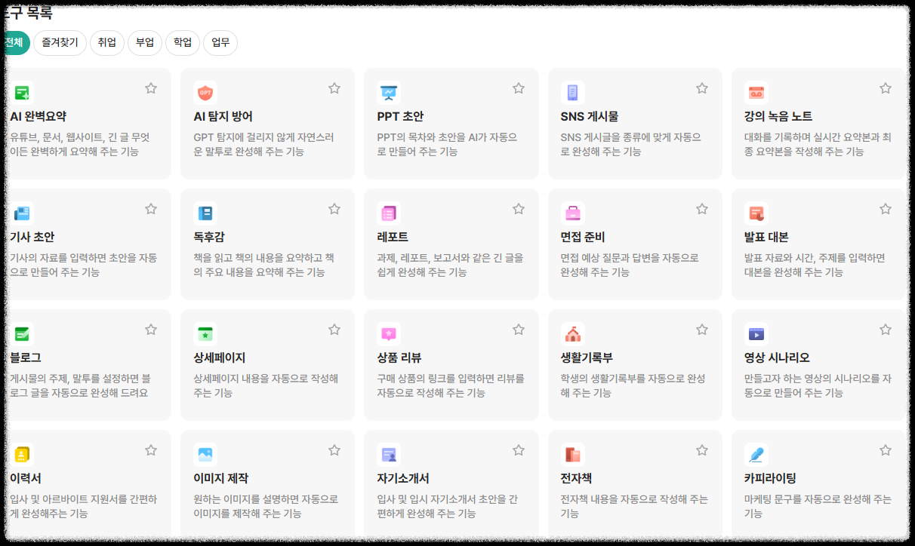Open the 영상 시나리오 video icon
This screenshot has height=546, width=915.
point(756,333)
